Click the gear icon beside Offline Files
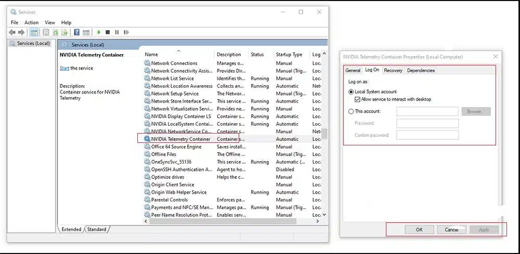This screenshot has width=520, height=254. point(147,154)
